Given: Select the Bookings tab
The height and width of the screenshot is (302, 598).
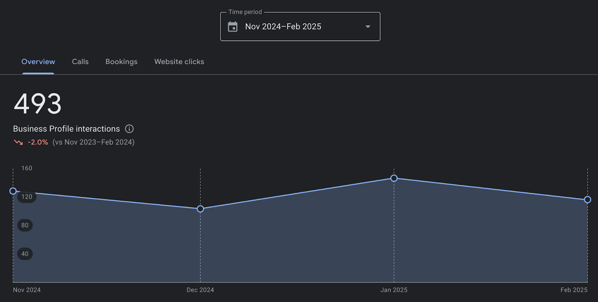Looking at the screenshot, I should point(121,62).
